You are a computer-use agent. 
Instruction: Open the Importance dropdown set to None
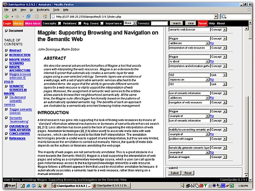[130, 23]
